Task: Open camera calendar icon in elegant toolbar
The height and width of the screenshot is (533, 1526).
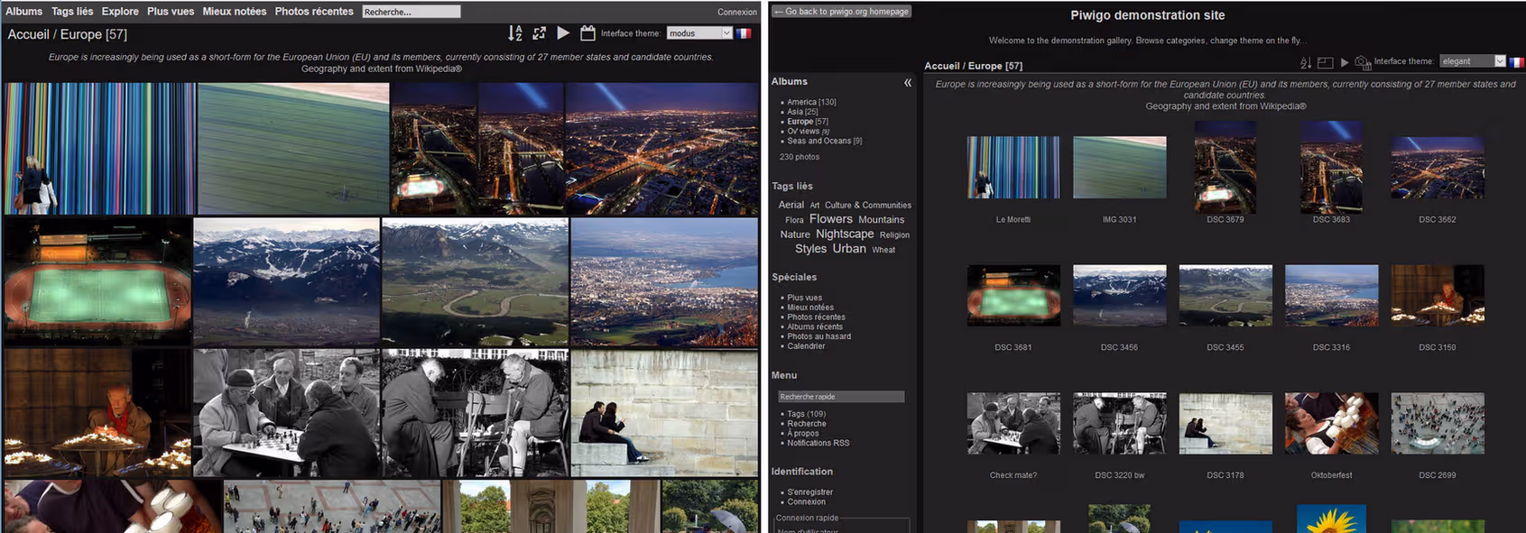Action: coord(1363,62)
